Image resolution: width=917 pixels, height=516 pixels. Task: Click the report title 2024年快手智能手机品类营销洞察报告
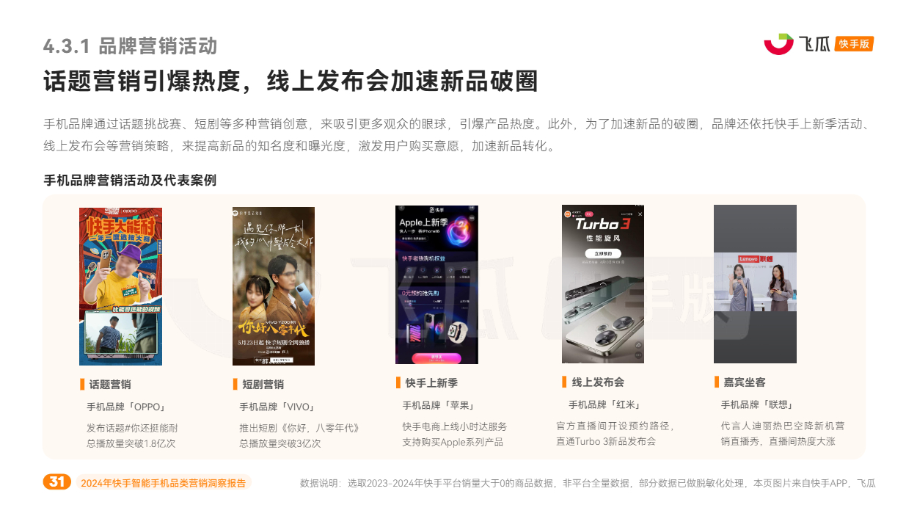point(163,483)
